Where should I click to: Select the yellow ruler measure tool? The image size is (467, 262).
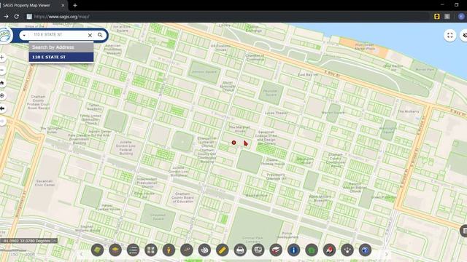point(223,250)
